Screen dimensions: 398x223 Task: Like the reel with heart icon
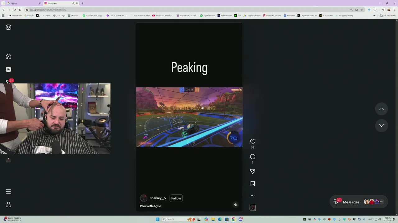tap(252, 142)
